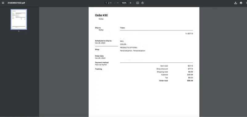Click the zoom in plus button

point(130,3)
